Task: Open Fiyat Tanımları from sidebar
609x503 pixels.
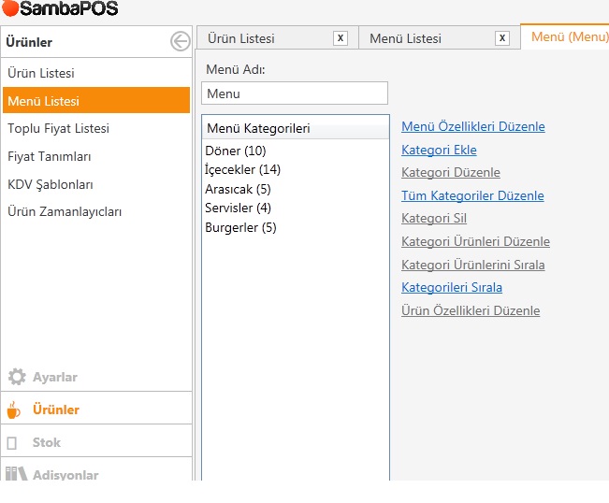Action: pos(49,156)
